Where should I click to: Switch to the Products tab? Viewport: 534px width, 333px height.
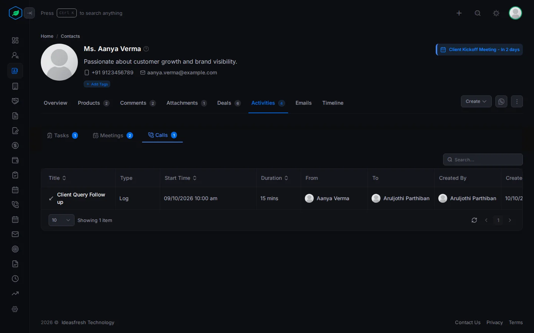[93, 103]
